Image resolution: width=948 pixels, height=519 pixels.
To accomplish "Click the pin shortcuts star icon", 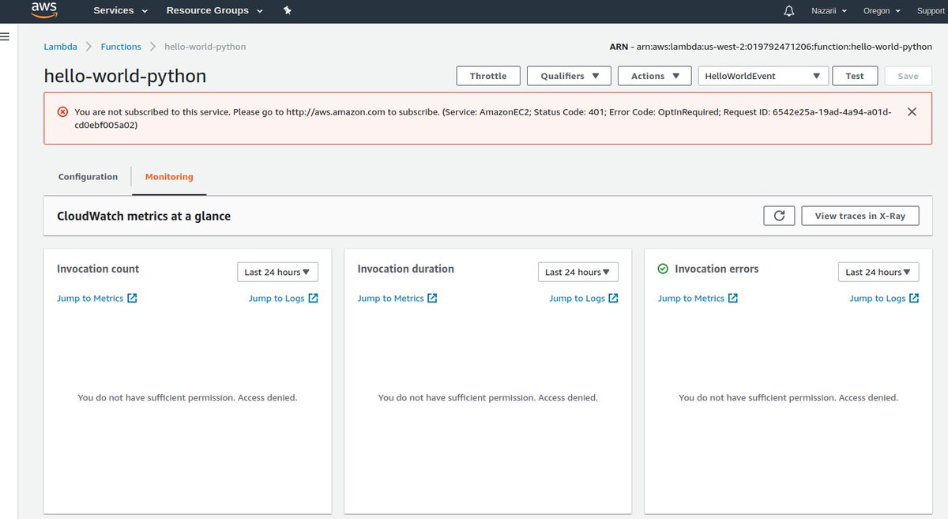I will [287, 11].
